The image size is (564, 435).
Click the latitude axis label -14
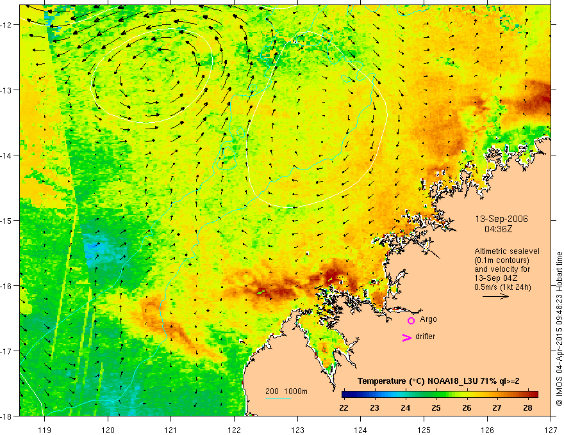click(8, 155)
